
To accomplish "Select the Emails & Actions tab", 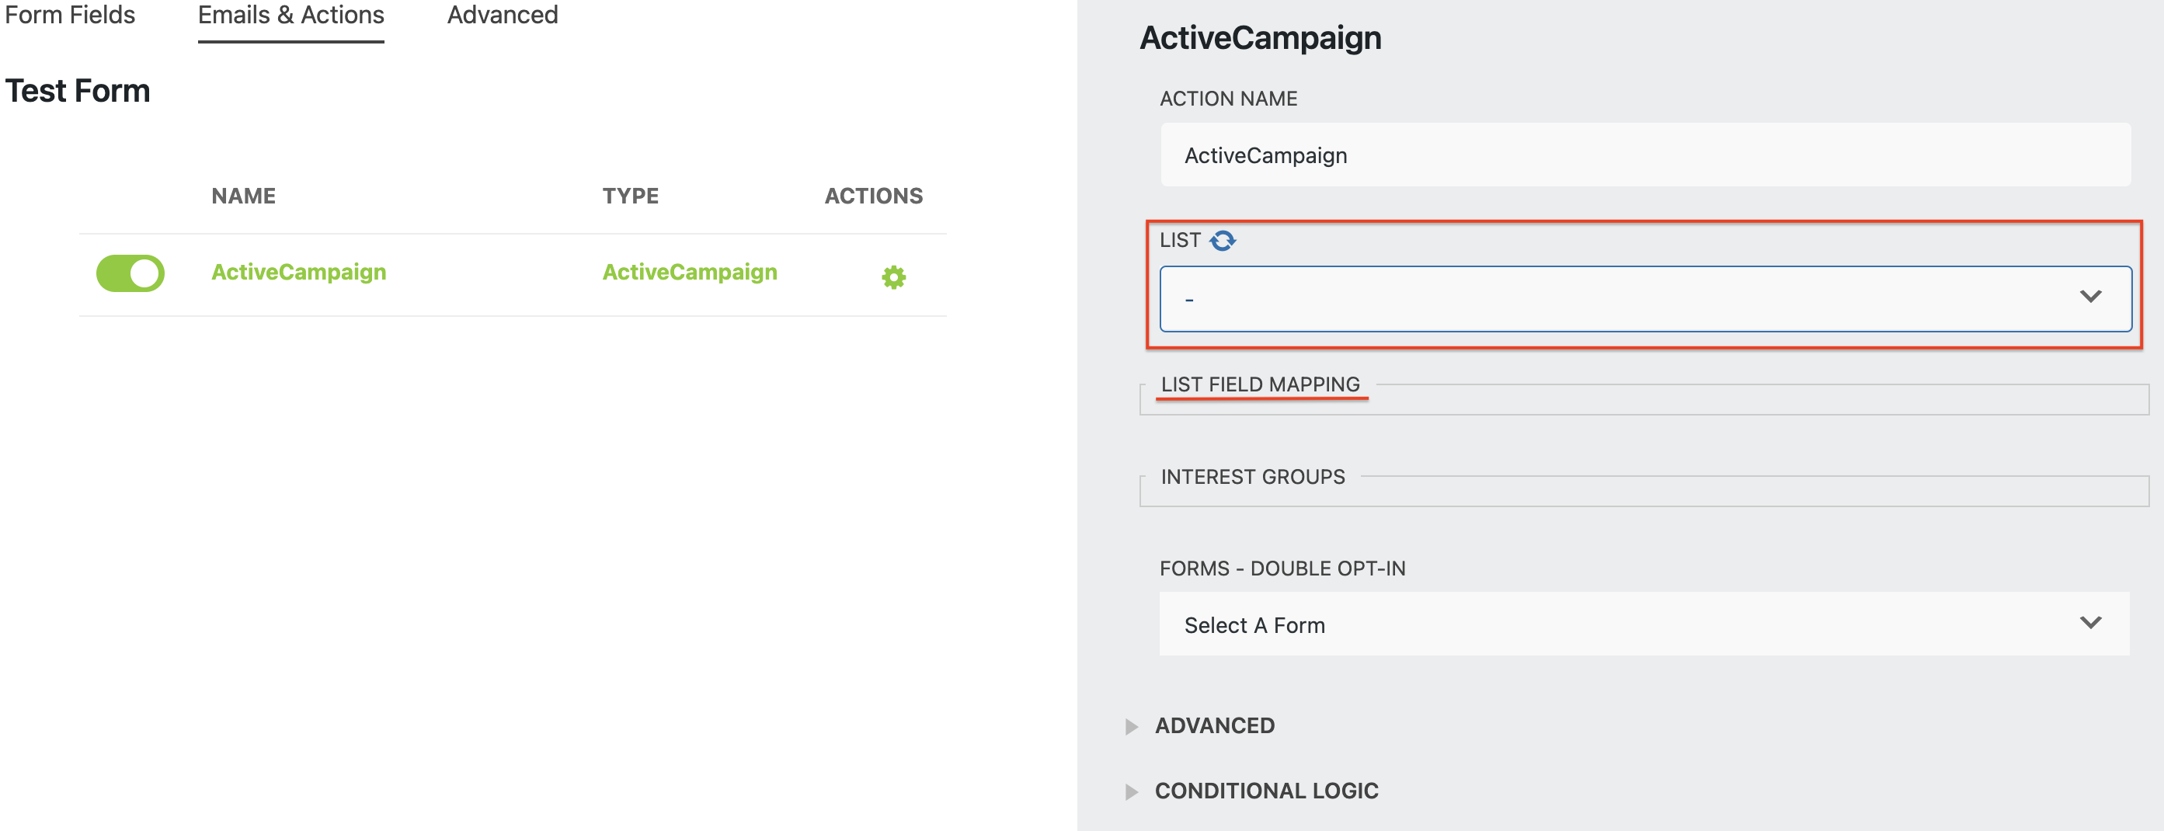I will [290, 15].
